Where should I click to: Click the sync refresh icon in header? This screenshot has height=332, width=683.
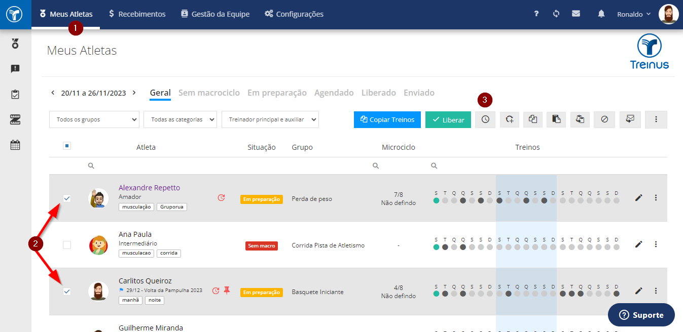coord(556,14)
